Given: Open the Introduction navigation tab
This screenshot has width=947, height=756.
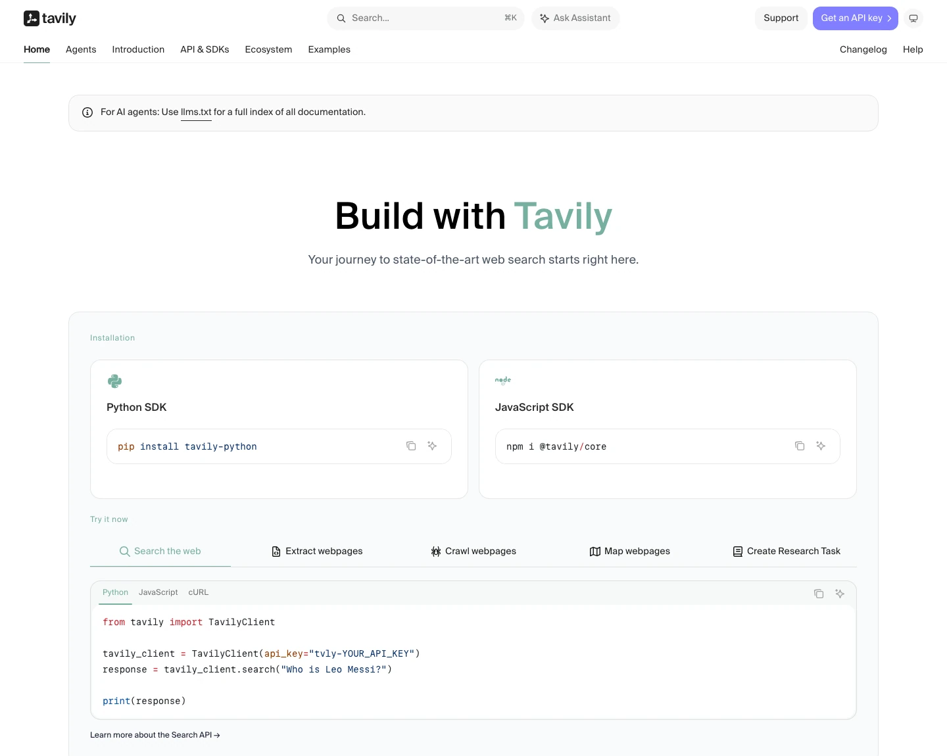Looking at the screenshot, I should [x=138, y=49].
